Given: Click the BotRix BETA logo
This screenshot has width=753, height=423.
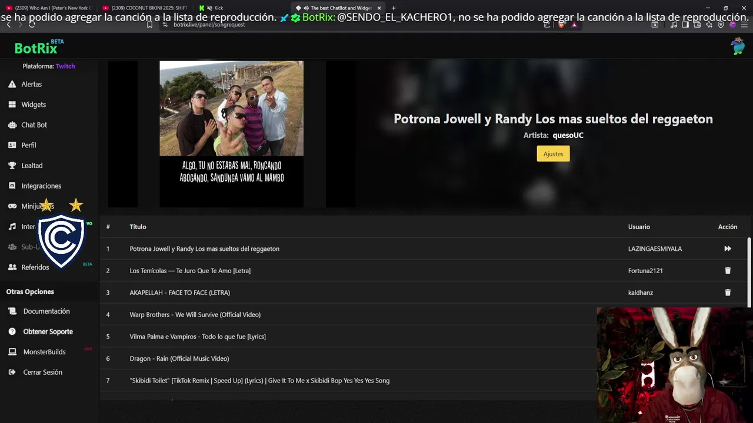Looking at the screenshot, I should click(x=39, y=47).
